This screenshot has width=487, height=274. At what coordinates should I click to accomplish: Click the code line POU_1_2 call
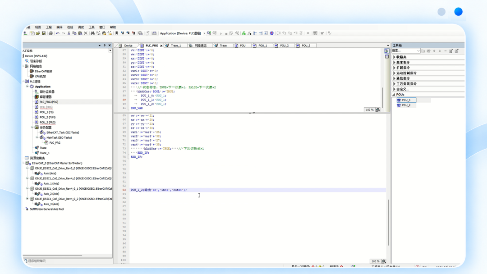[x=159, y=190]
